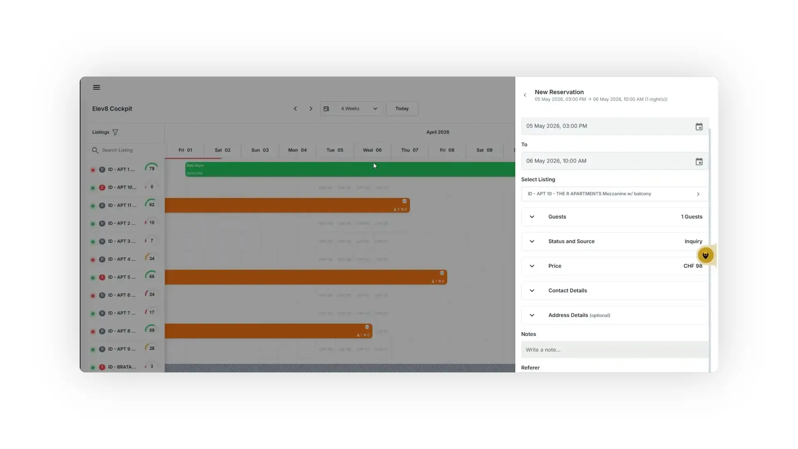Click the Fri 08 date header
Image resolution: width=798 pixels, height=449 pixels.
(447, 150)
